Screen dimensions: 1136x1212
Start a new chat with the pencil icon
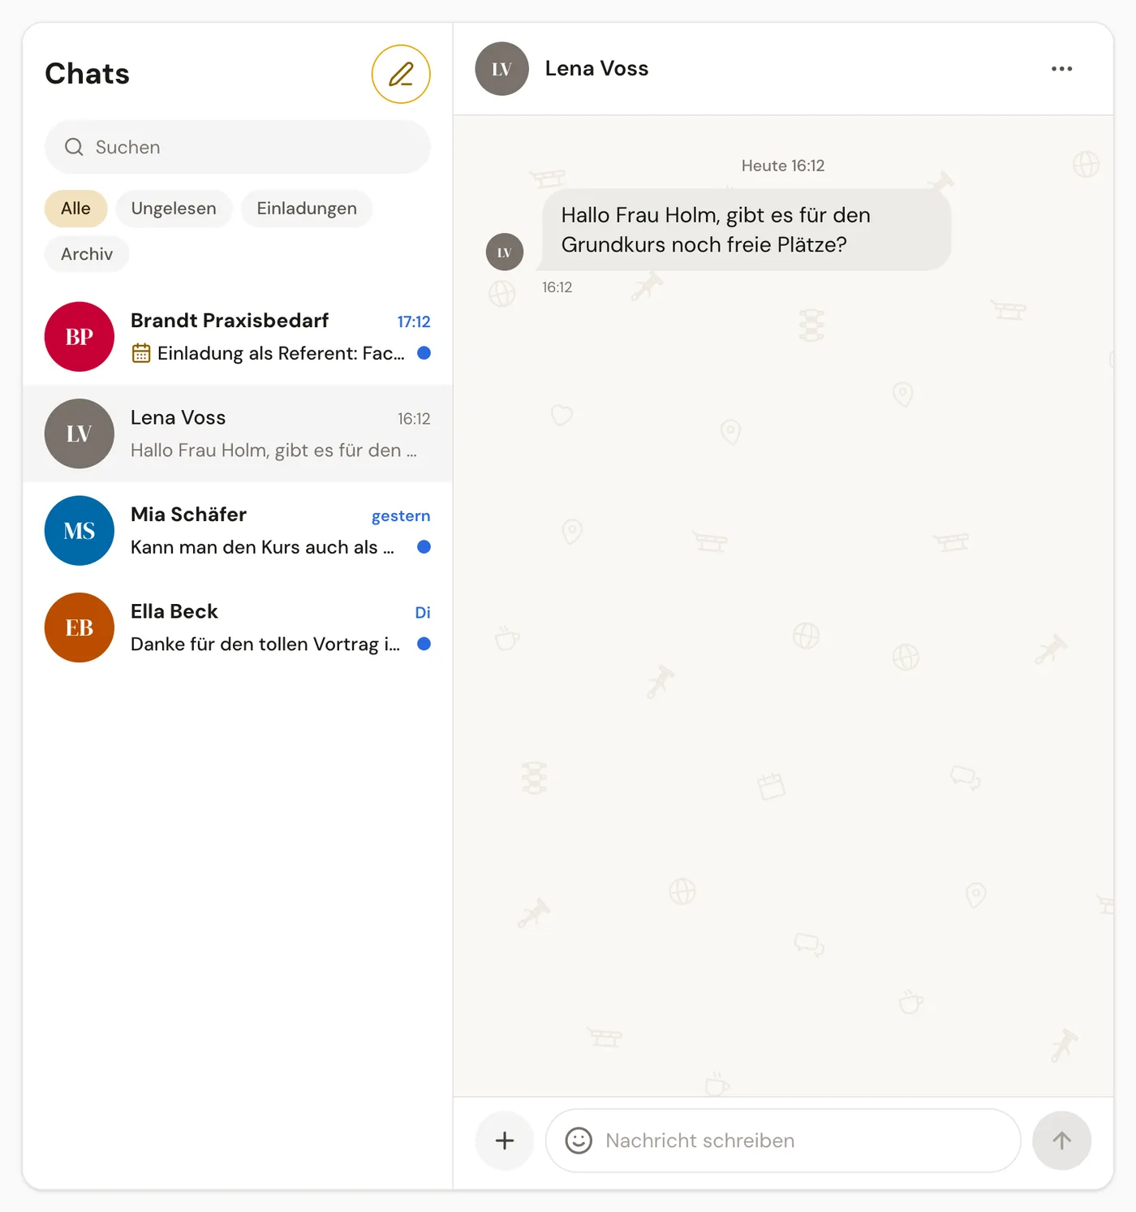[401, 74]
